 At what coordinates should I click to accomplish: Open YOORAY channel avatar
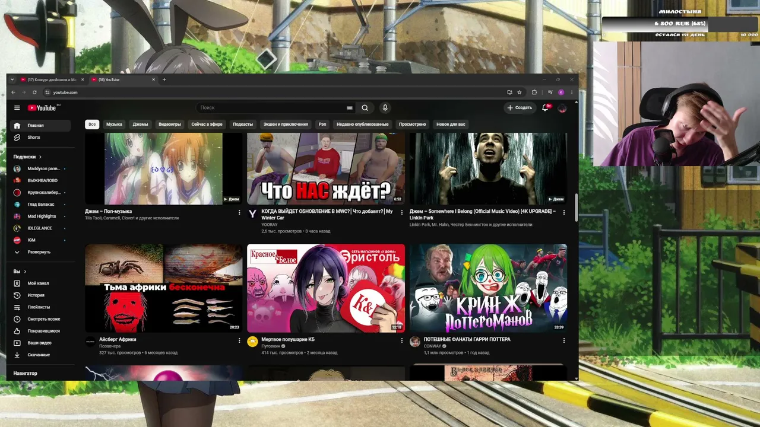pyautogui.click(x=252, y=213)
